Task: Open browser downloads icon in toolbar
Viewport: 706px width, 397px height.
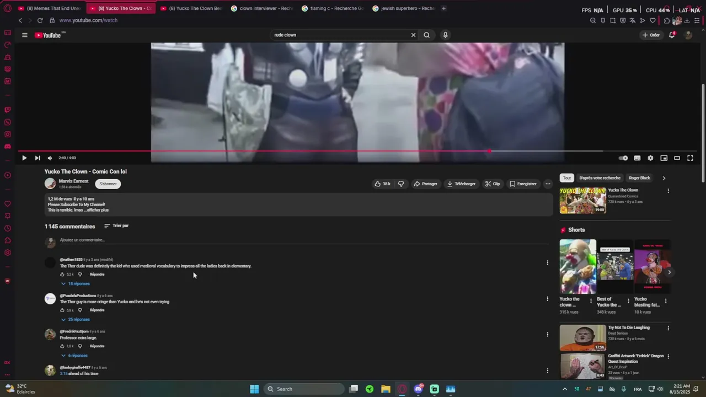Action: point(687,20)
